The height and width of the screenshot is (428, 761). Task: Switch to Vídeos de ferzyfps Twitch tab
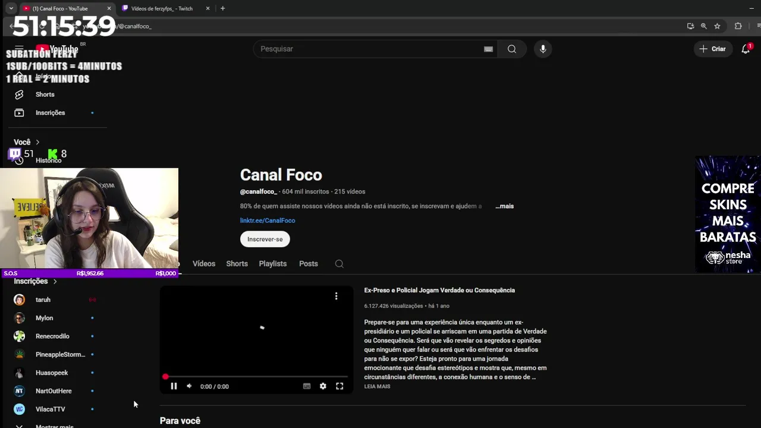point(162,8)
